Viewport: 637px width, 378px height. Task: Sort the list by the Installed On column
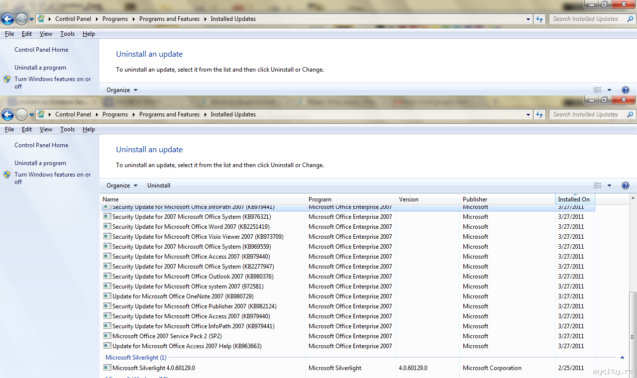tap(575, 199)
